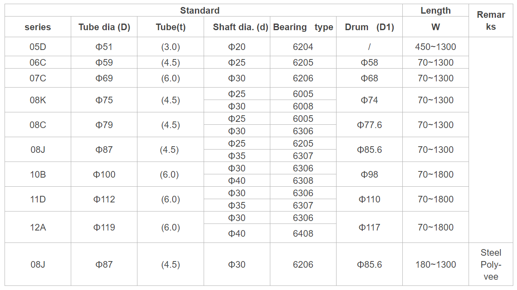Select the Φ77.6 drum cell

[369, 125]
